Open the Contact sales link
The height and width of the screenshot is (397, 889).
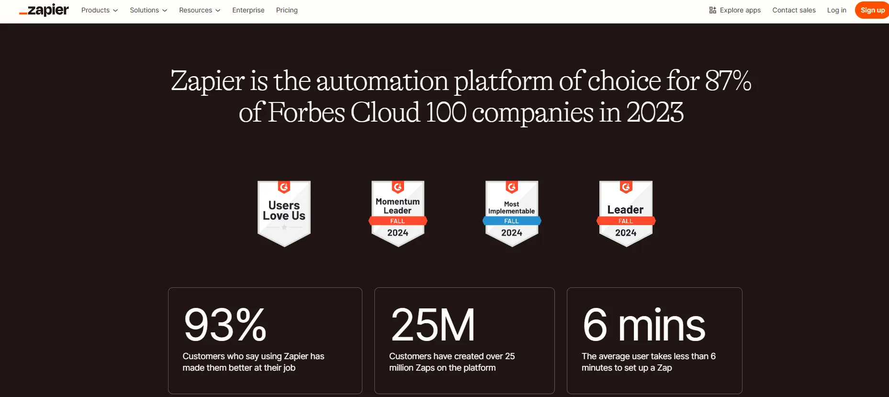coord(794,10)
